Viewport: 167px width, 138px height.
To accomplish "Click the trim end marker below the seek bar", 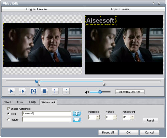I will (x=104, y=85).
